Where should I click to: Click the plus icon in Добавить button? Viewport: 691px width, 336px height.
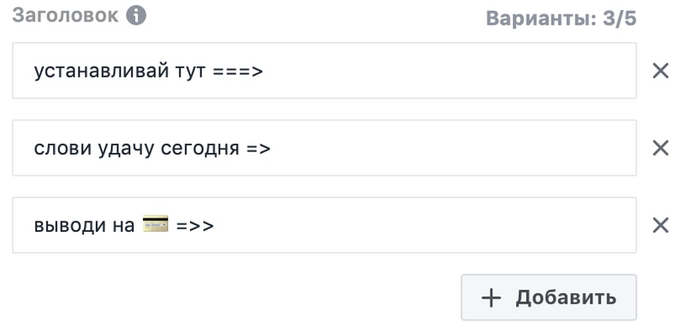point(491,298)
